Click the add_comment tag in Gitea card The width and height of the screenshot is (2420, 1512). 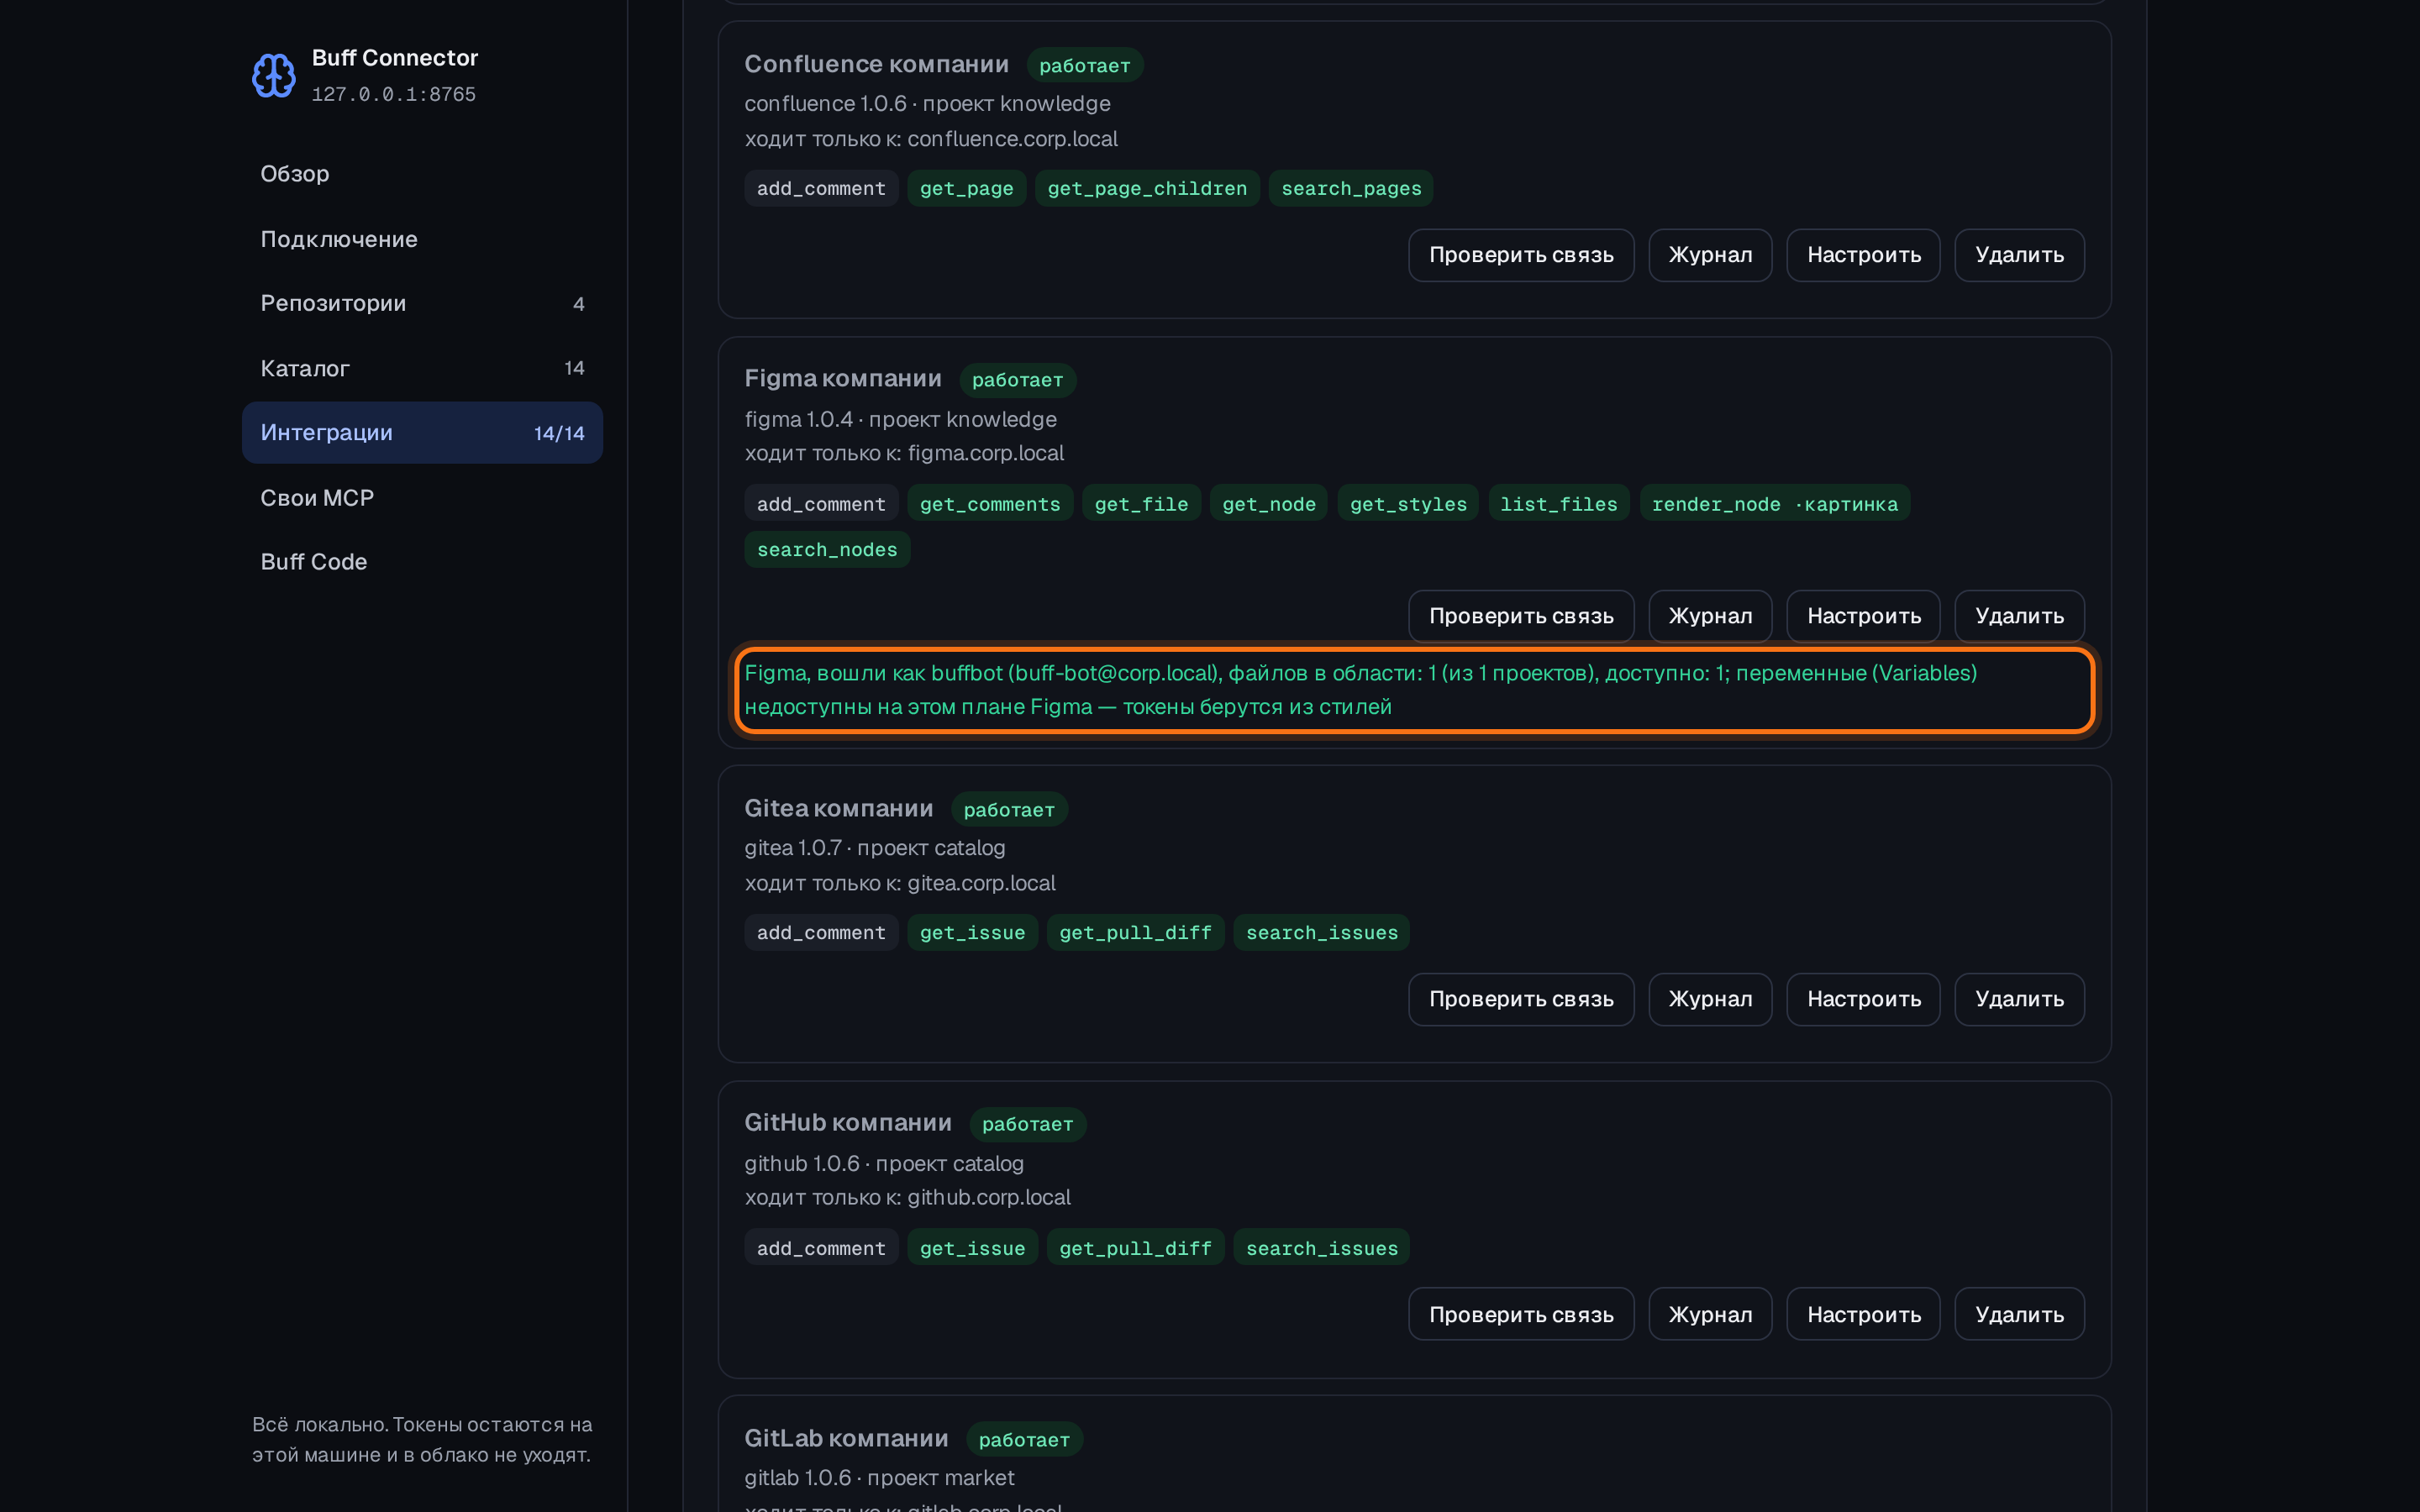point(821,932)
